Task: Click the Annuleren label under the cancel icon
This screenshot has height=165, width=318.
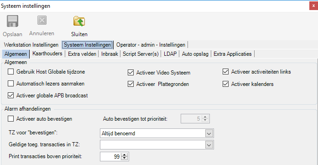Action: tap(42, 33)
